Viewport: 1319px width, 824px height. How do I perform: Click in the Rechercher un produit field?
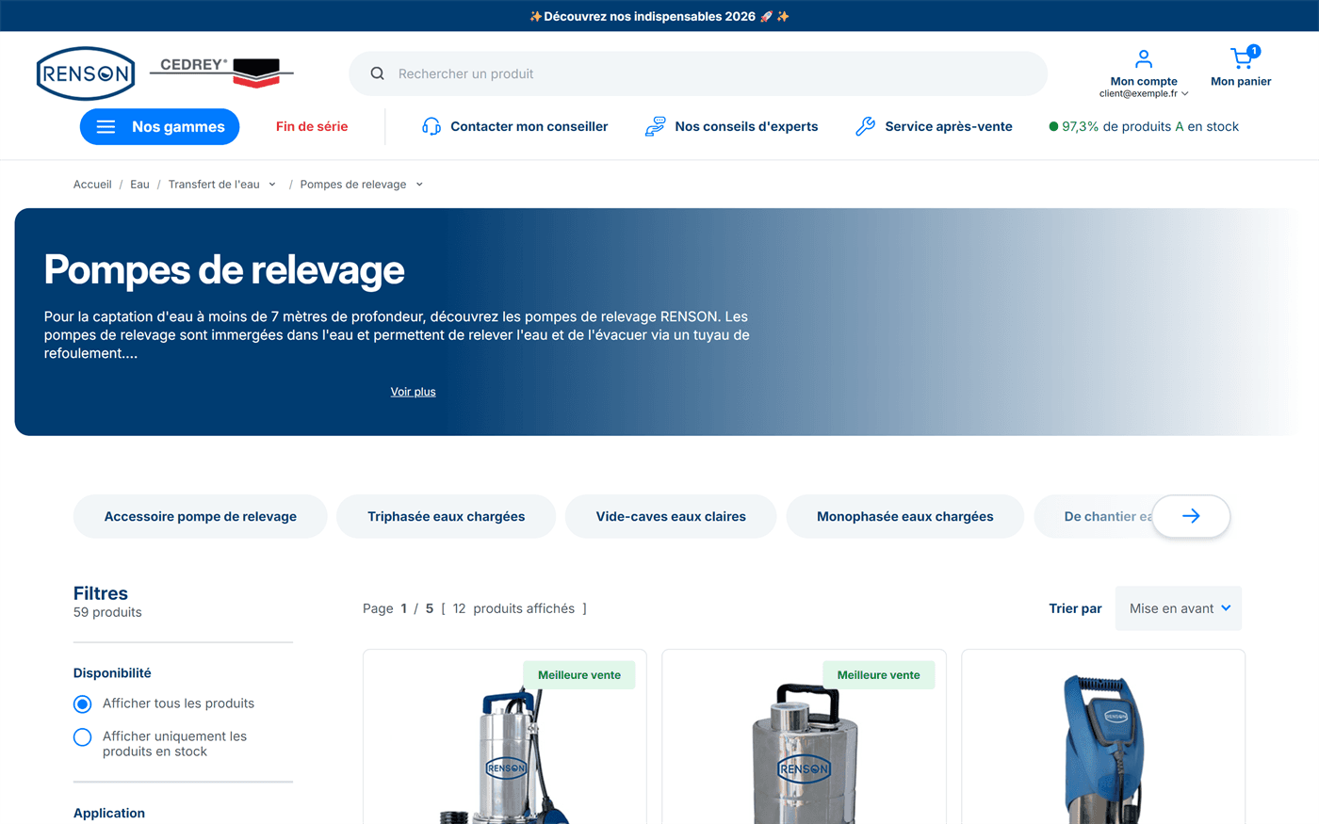coord(698,73)
